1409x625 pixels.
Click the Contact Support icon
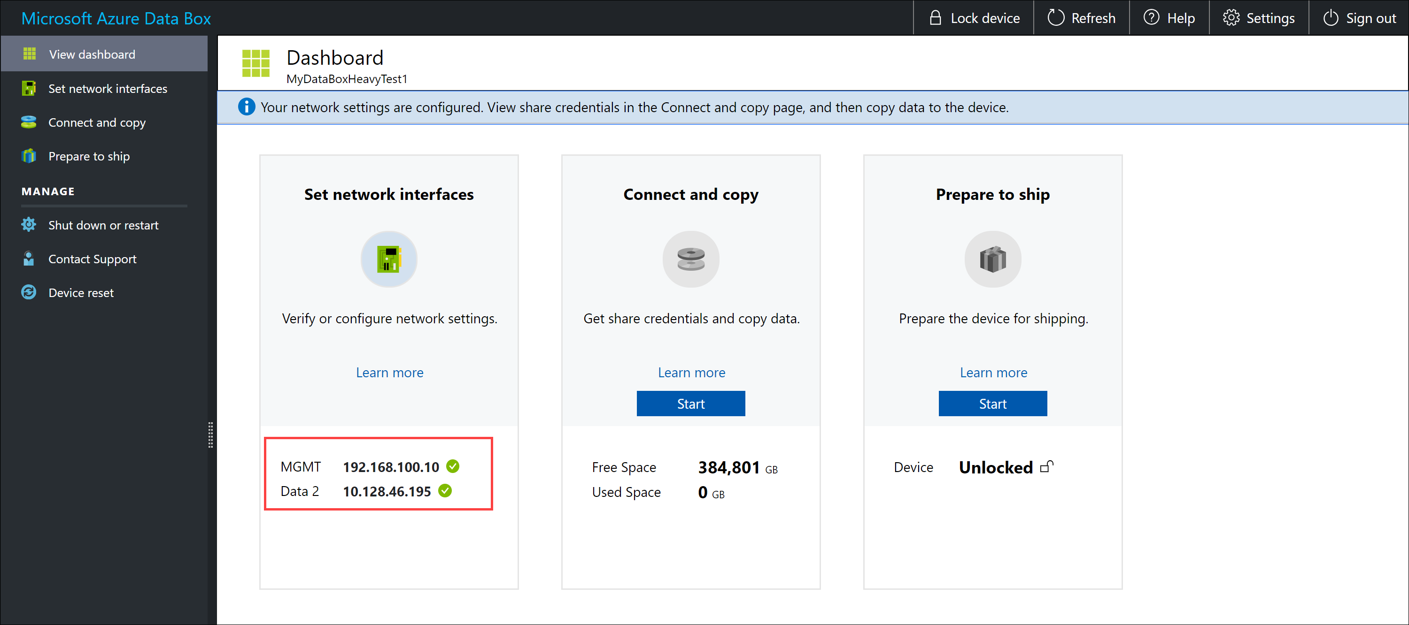click(x=28, y=259)
